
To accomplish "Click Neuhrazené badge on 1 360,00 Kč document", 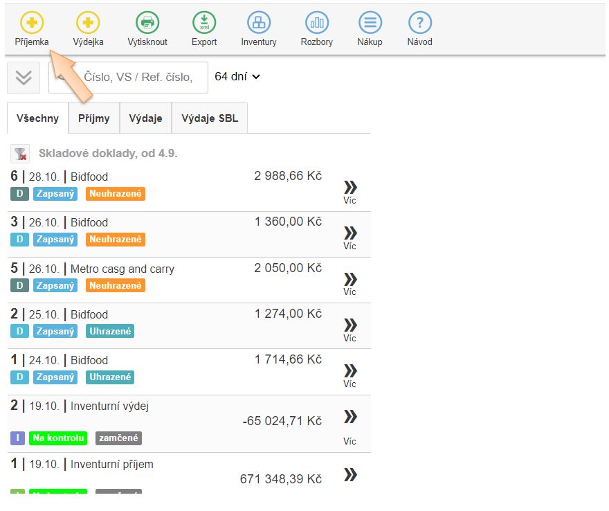I will (116, 240).
